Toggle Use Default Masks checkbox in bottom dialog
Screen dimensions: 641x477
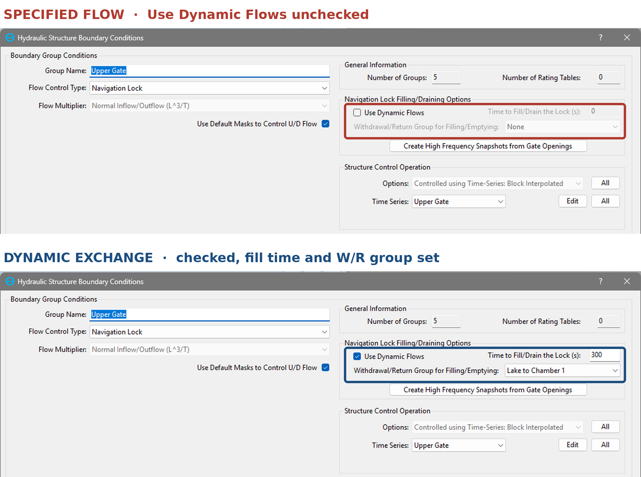pyautogui.click(x=325, y=367)
